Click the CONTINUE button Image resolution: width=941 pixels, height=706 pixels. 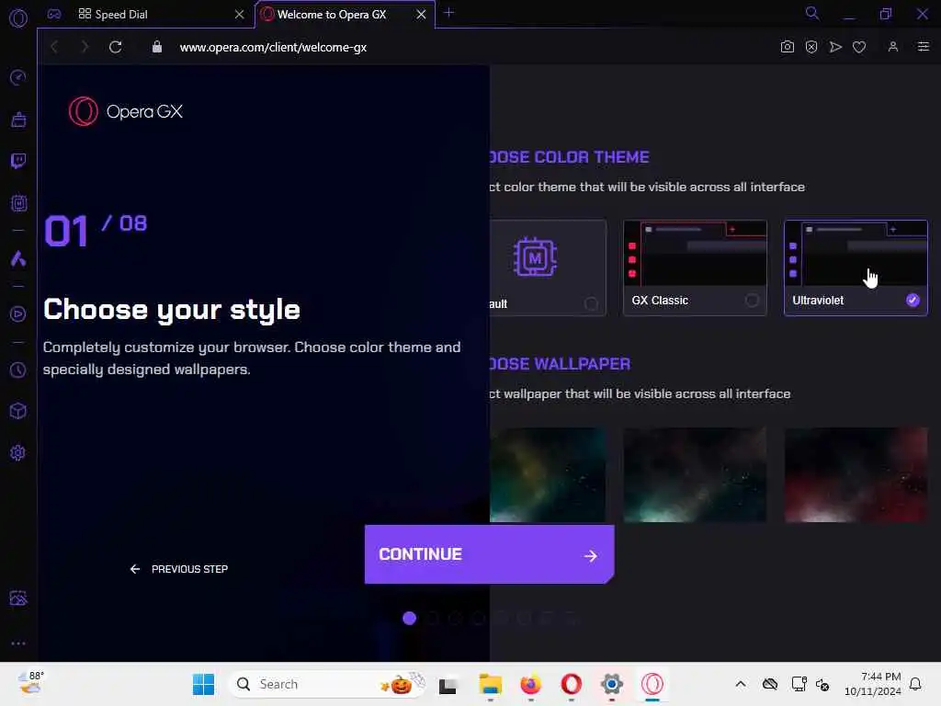coord(489,554)
